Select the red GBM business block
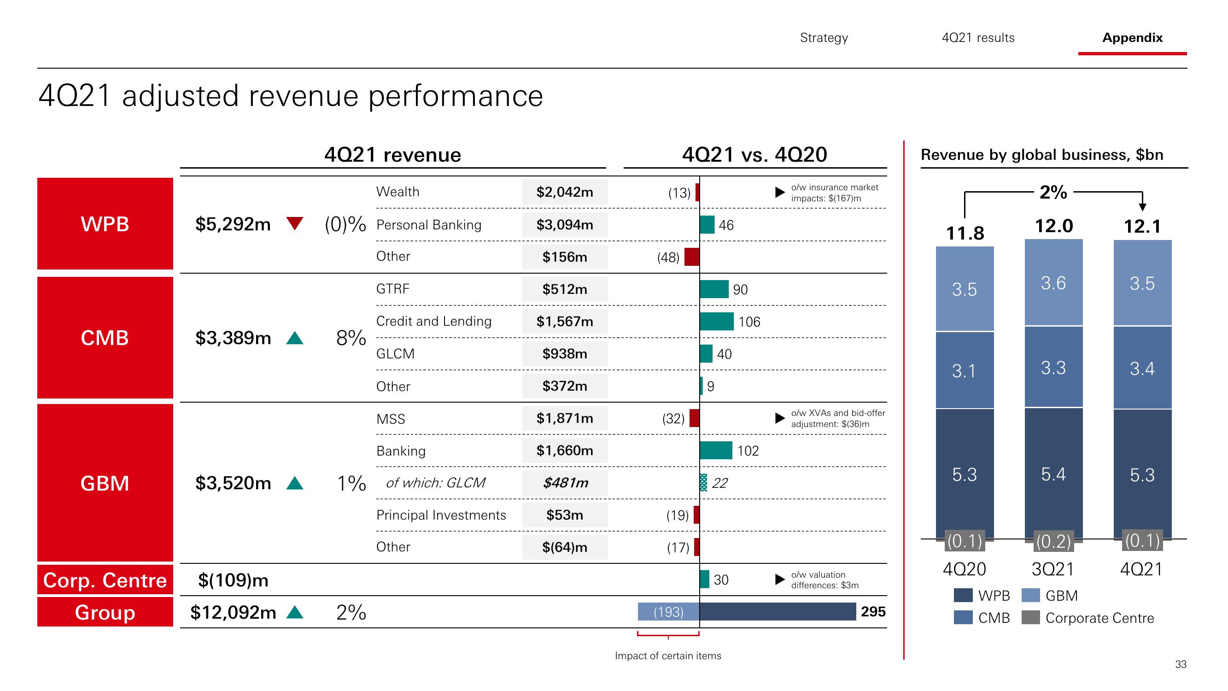The width and height of the screenshot is (1228, 691). click(105, 483)
